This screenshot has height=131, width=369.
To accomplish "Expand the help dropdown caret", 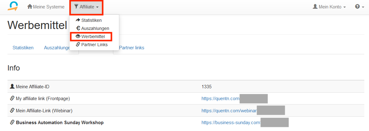I will (363, 7).
